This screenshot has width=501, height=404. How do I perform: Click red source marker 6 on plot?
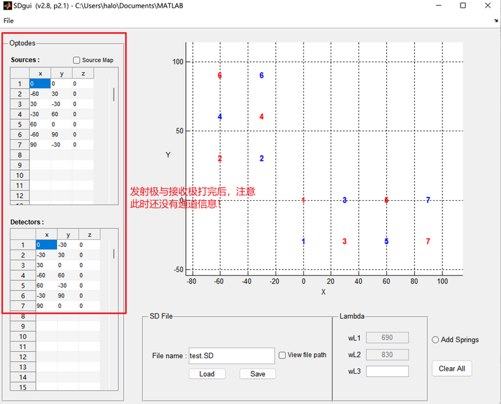(x=219, y=75)
